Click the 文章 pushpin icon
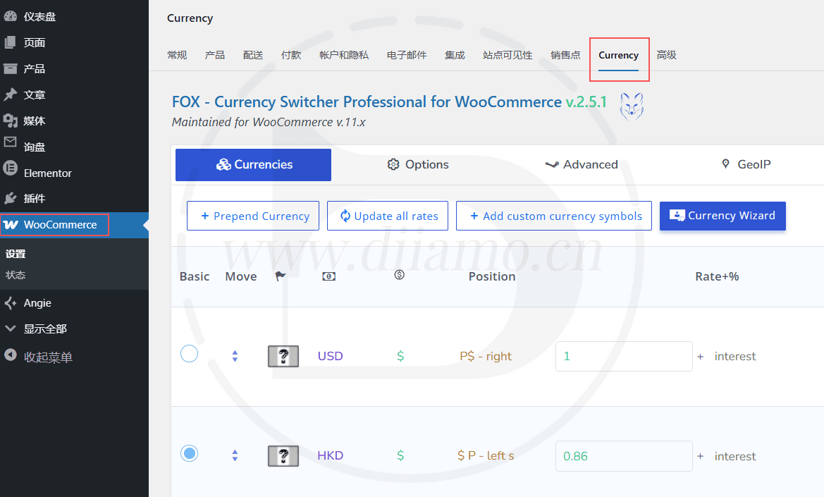Screen dimensions: 824x497 [x=10, y=94]
